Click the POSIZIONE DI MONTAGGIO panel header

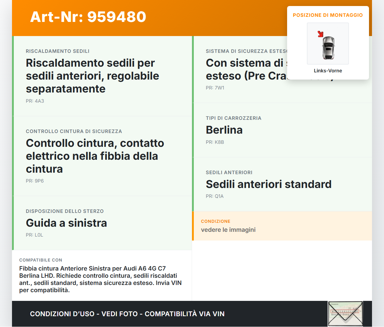coord(328,15)
